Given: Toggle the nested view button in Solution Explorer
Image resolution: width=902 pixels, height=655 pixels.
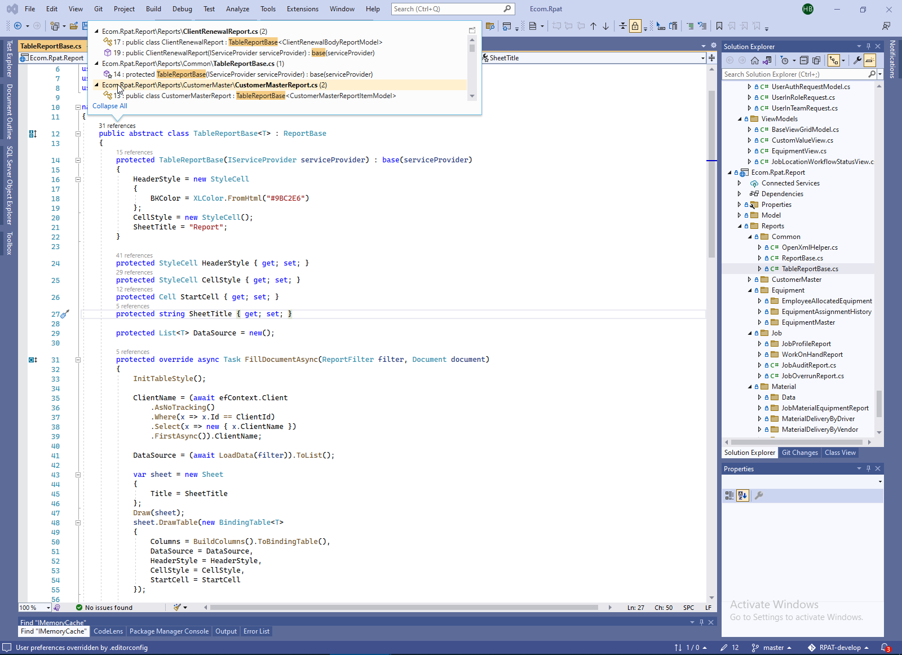Looking at the screenshot, I should pyautogui.click(x=834, y=60).
